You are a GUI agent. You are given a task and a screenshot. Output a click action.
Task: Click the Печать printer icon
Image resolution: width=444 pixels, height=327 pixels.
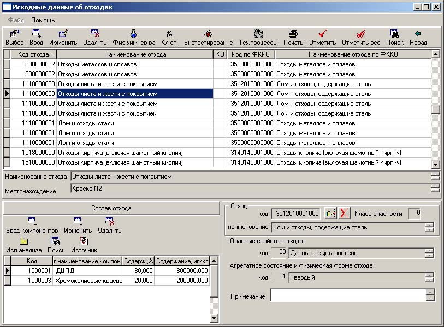pyautogui.click(x=293, y=38)
